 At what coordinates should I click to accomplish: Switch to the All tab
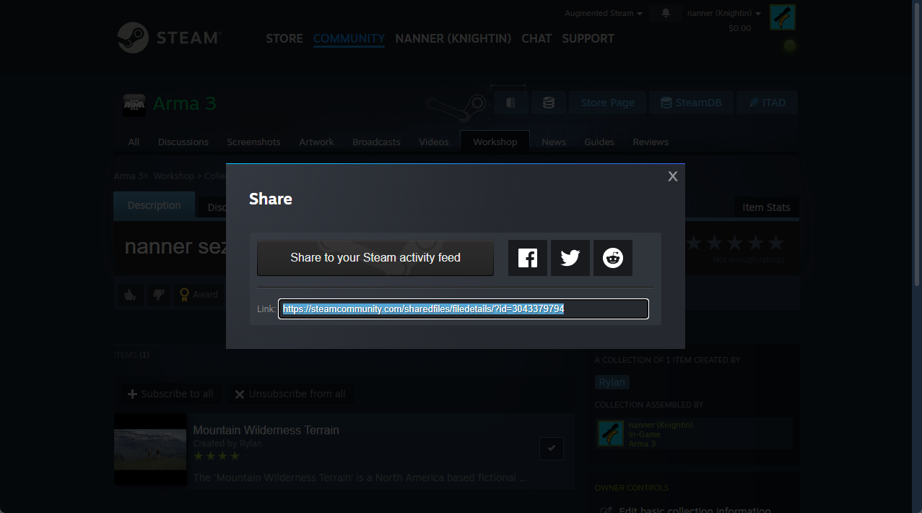(134, 142)
